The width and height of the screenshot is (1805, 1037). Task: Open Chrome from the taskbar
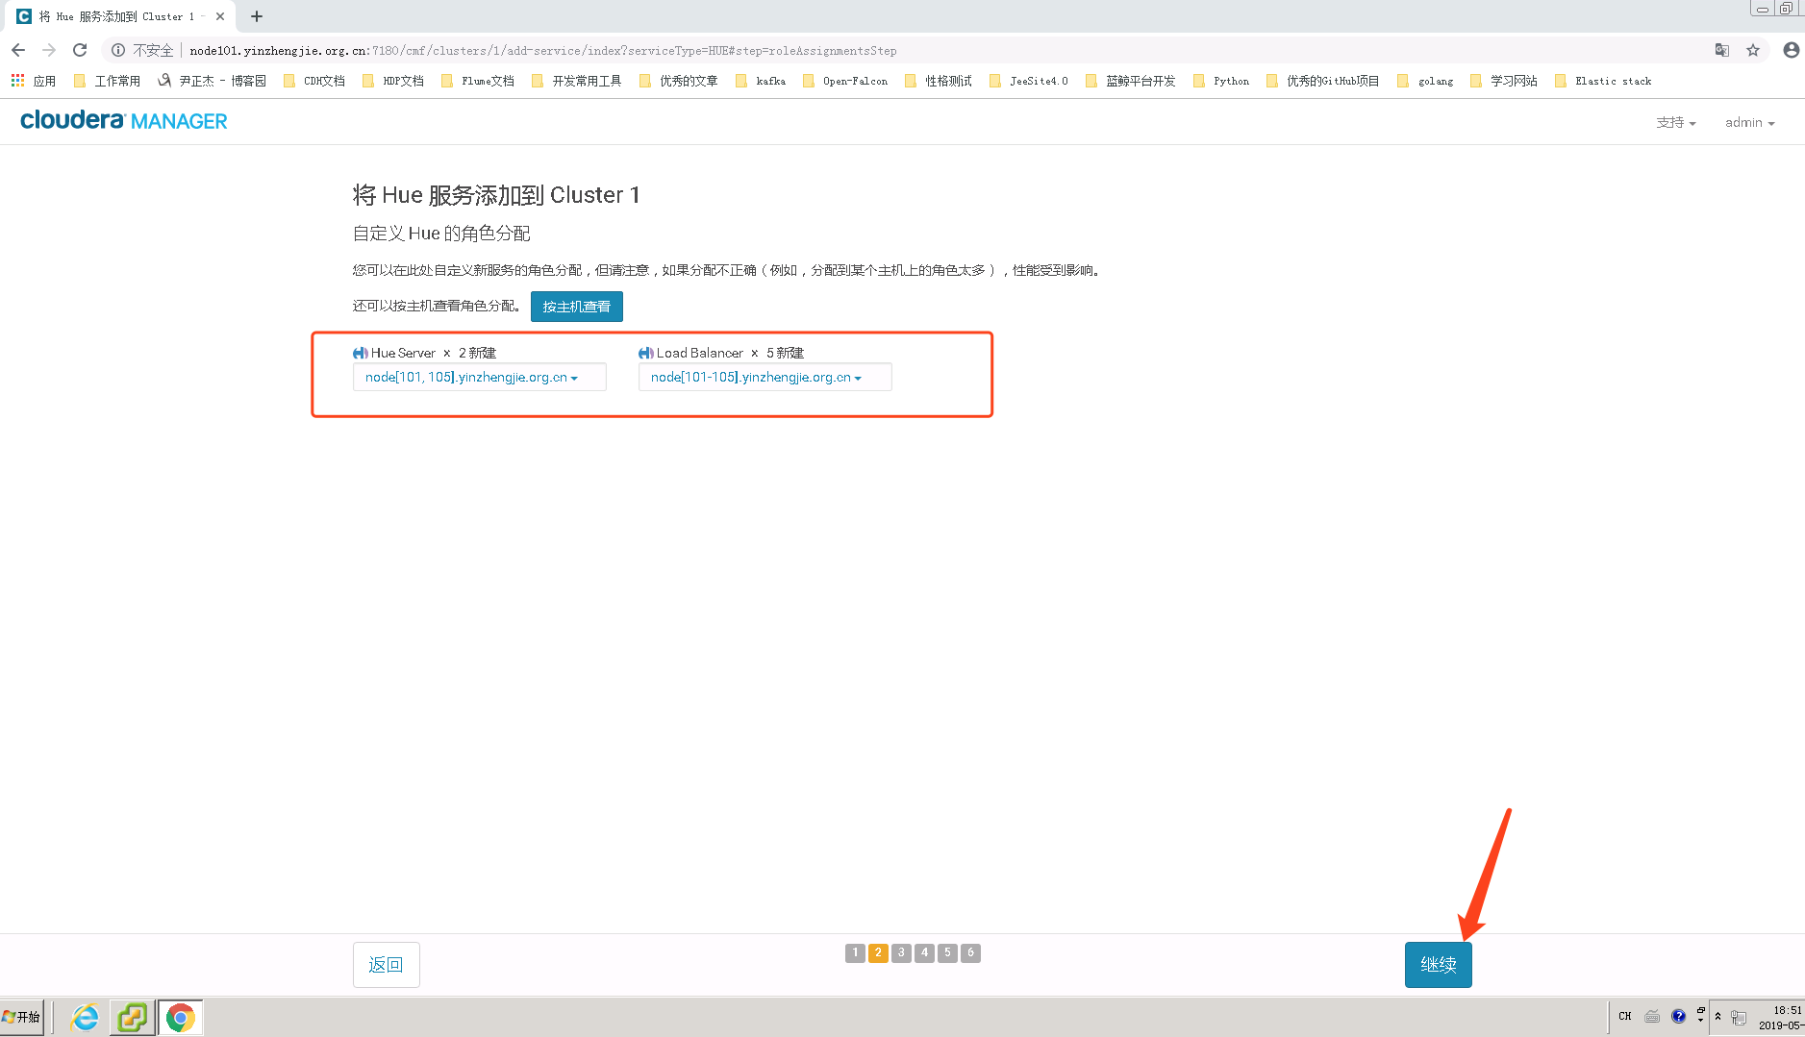click(180, 1016)
